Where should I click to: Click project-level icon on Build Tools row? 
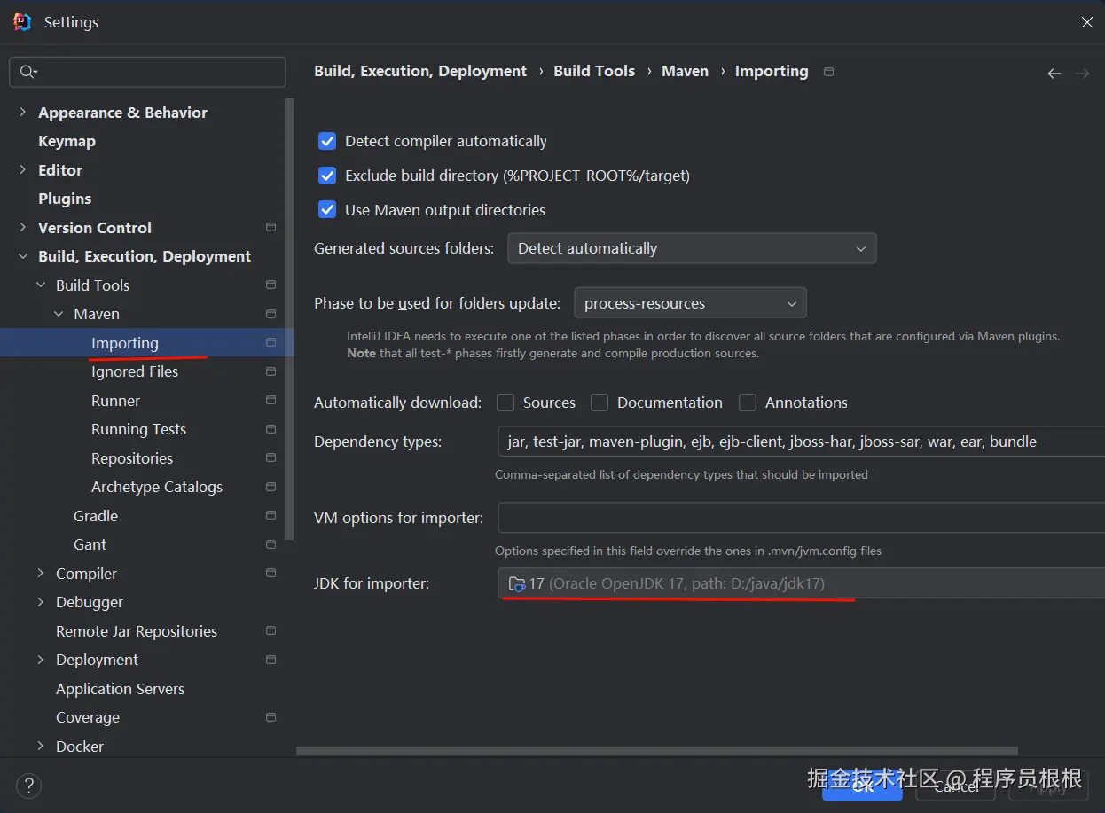point(270,285)
